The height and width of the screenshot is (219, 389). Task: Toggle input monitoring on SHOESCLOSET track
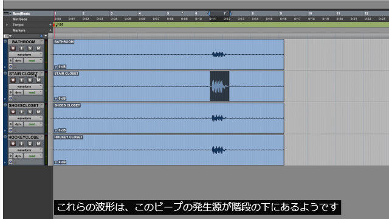(22, 112)
